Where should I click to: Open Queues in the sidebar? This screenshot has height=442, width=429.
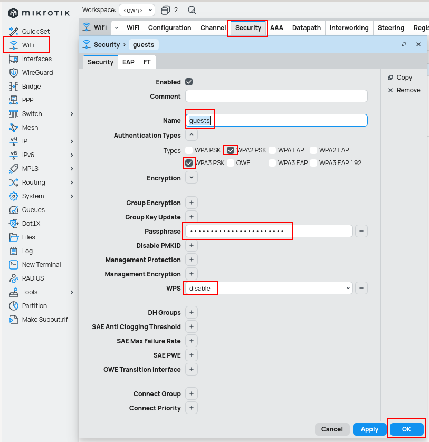pos(27,210)
